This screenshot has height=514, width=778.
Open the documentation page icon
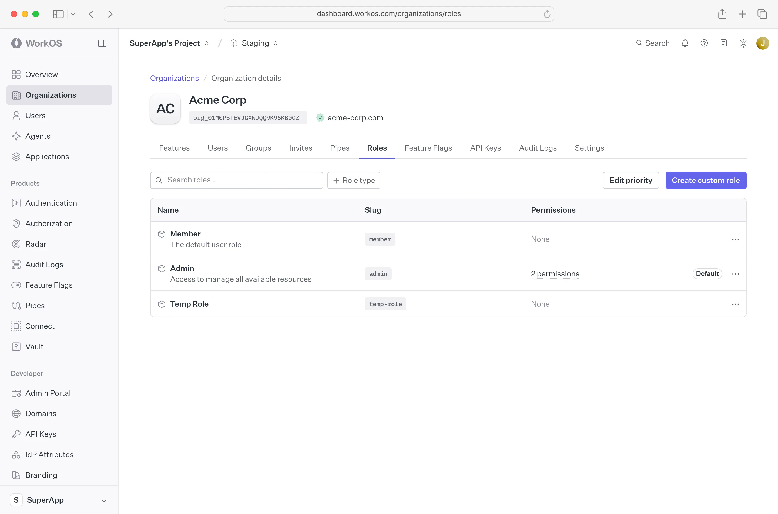723,43
